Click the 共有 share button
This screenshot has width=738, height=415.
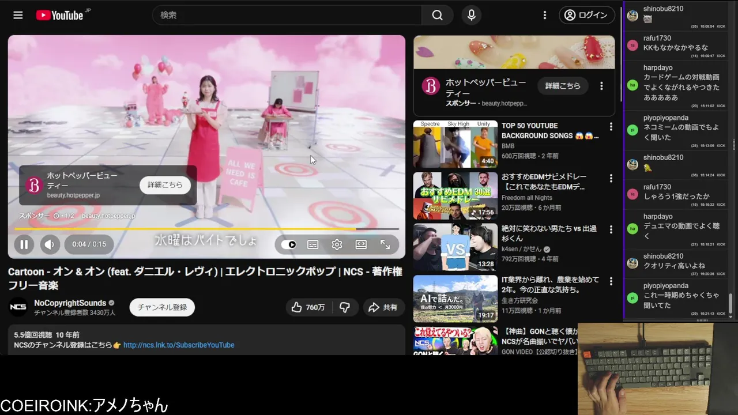[x=383, y=307]
